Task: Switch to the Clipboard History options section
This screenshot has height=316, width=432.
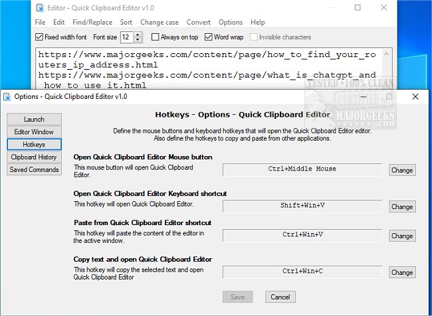Action: (x=34, y=157)
